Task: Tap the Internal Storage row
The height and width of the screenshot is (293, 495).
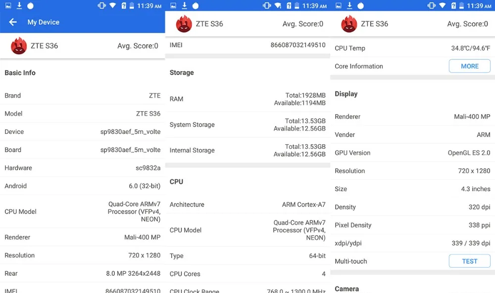Action: [x=247, y=150]
